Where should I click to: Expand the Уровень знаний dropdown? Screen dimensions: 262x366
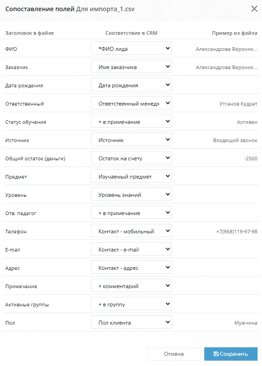tap(131, 194)
